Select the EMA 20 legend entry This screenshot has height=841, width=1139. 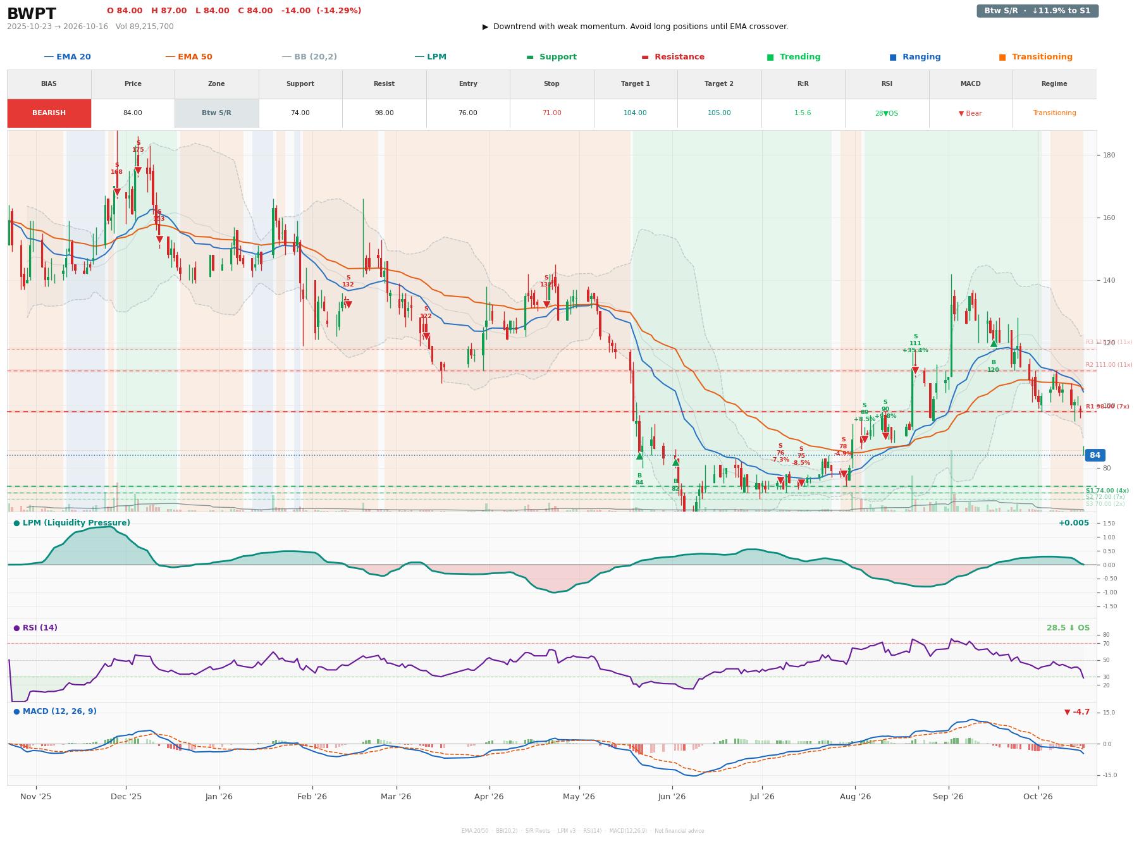pos(67,57)
